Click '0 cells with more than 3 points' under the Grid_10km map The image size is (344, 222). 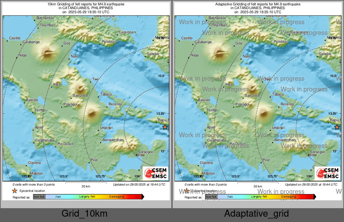tap(34, 184)
